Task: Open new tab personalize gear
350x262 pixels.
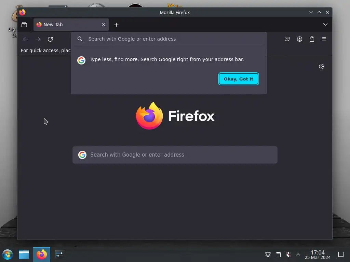Action: pyautogui.click(x=321, y=67)
